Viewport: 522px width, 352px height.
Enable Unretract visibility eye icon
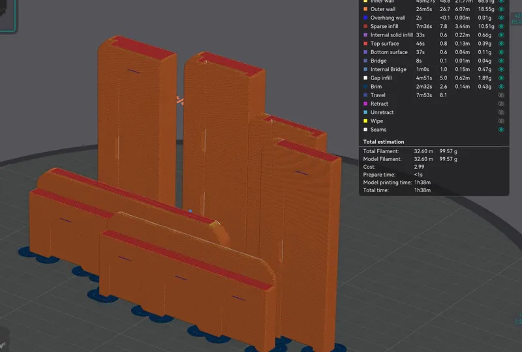[501, 112]
